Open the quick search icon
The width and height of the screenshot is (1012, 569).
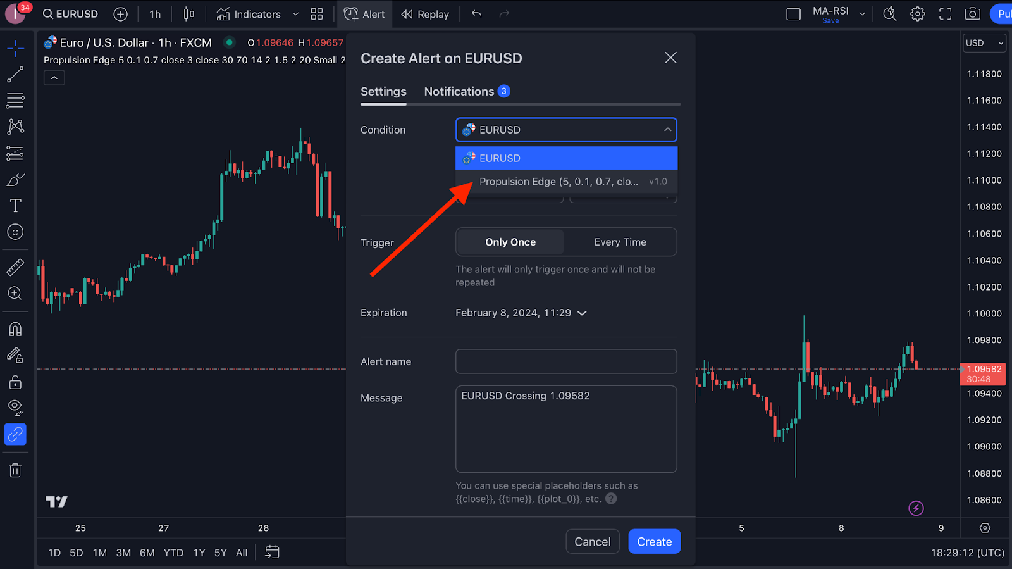(x=890, y=14)
